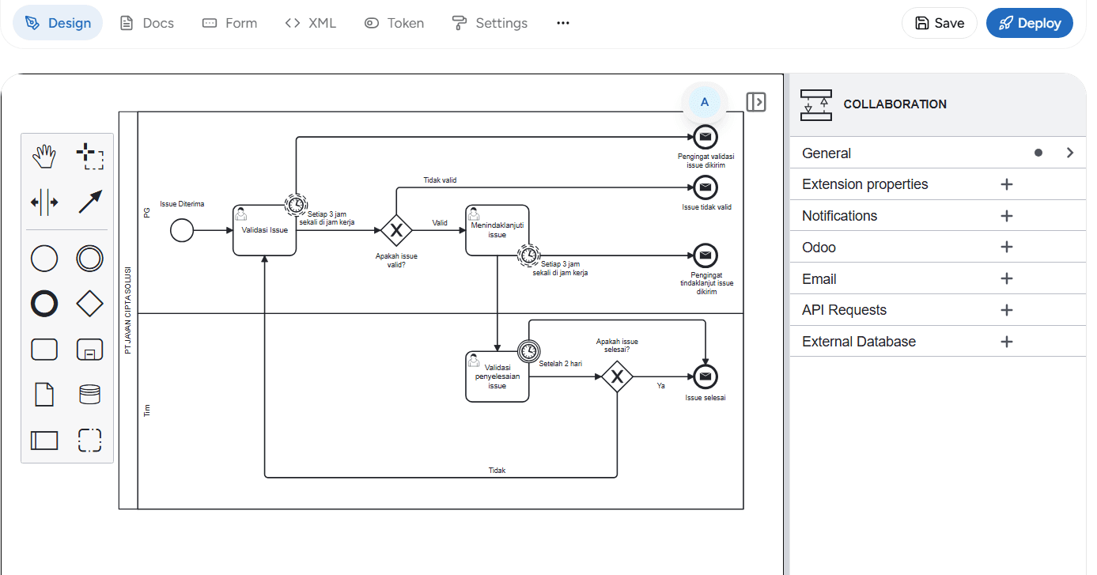The image size is (1097, 575).
Task: Create a data object reference from palette
Action: pyautogui.click(x=44, y=394)
